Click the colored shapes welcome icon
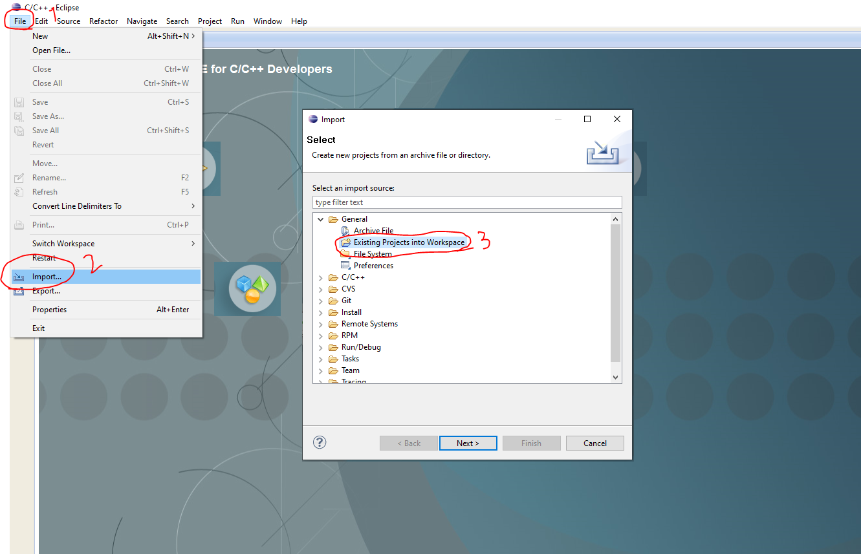 coord(252,289)
